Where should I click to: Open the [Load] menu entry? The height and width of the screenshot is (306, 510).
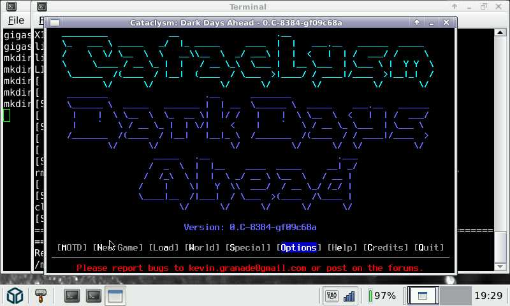[x=164, y=247]
